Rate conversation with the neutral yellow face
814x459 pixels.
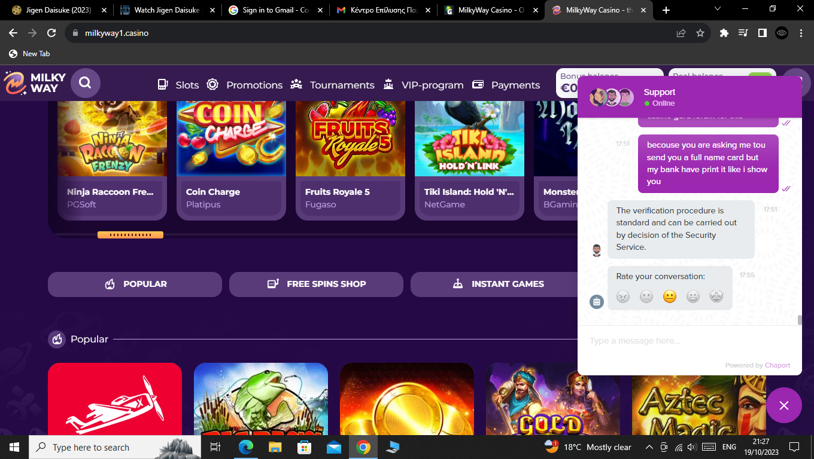tap(670, 296)
